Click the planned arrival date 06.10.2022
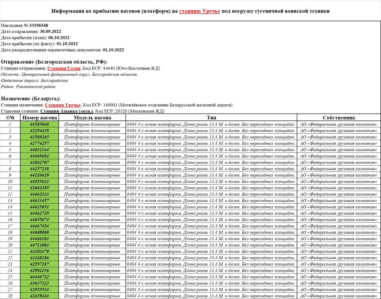The height and width of the screenshot is (299, 381). pos(59,38)
